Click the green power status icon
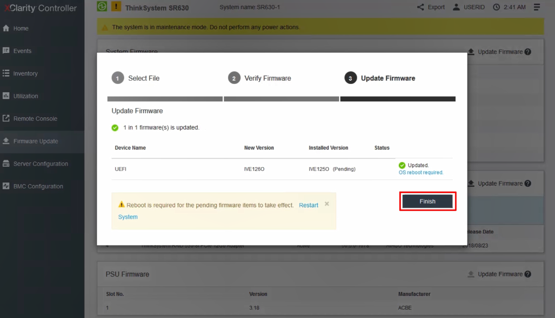The image size is (555, 318). 102,7
